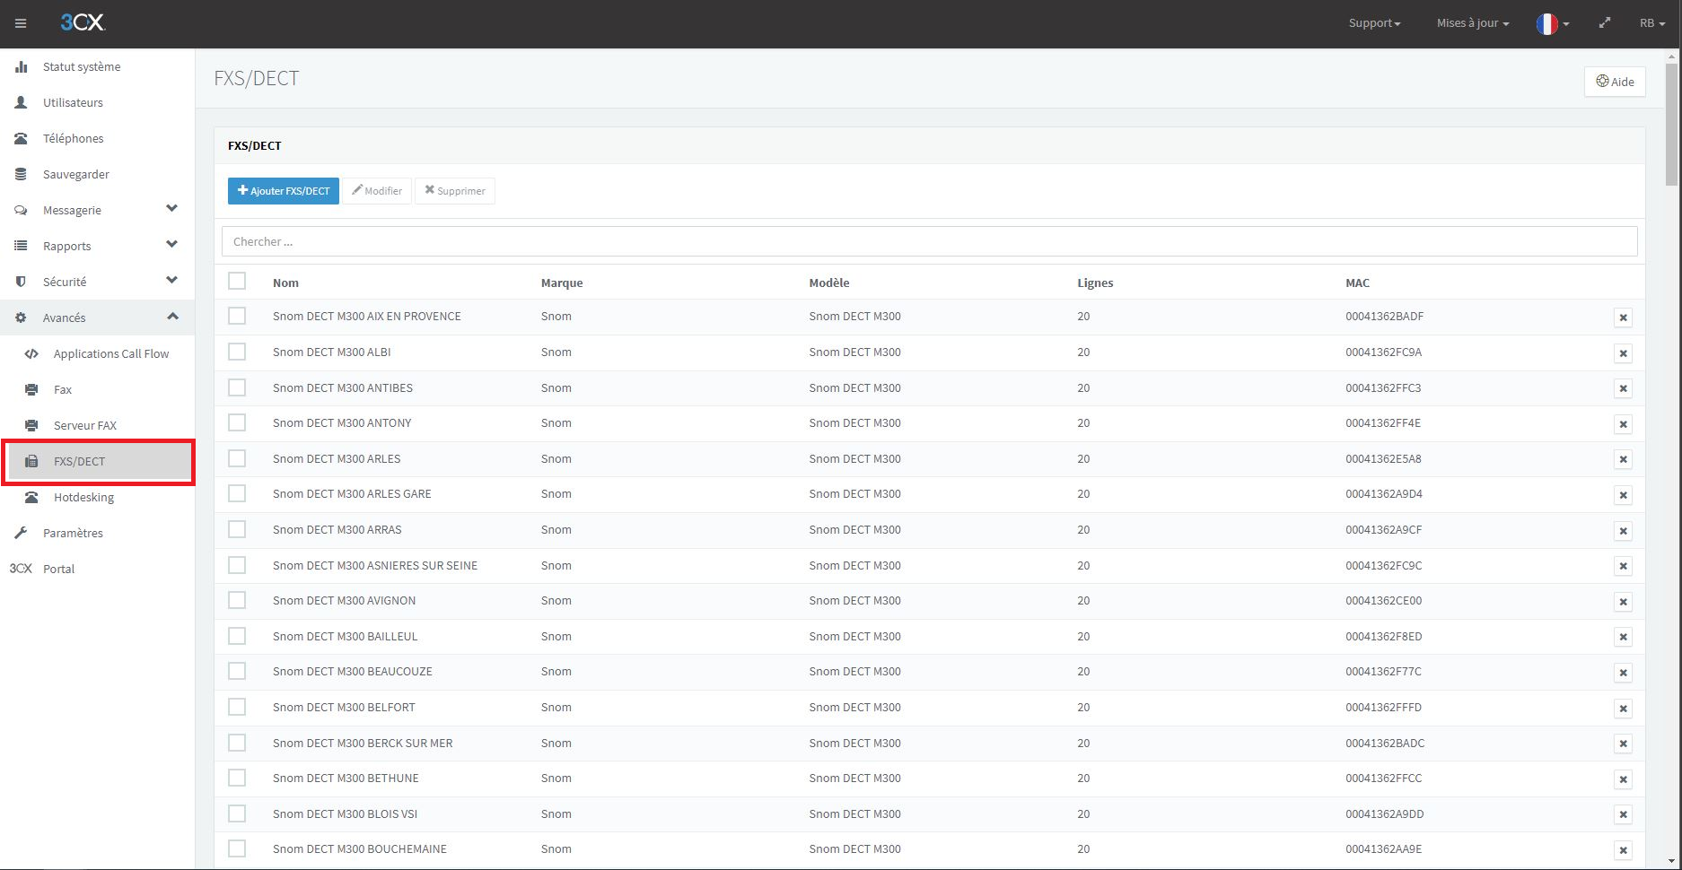Delete the BAILLEUL row with X icon
The image size is (1682, 870).
1623,637
